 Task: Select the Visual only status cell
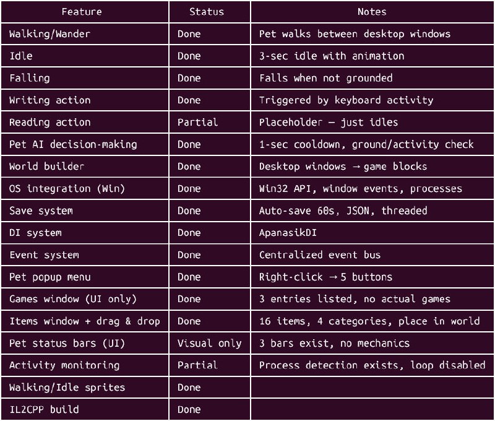[209, 343]
